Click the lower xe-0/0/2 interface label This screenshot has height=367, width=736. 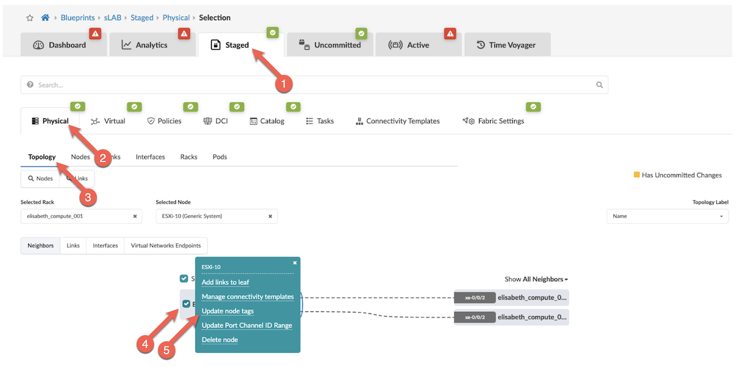point(475,317)
